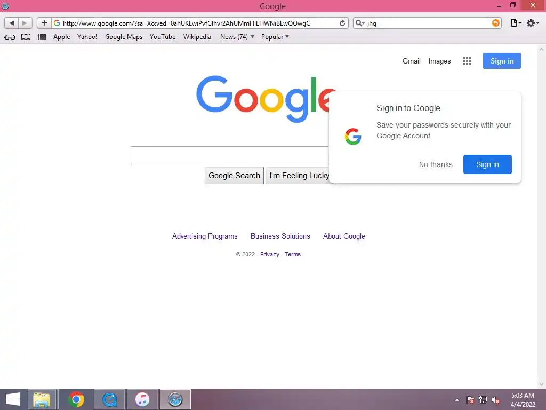Screen dimensions: 546x410
Task: Go back with the Back arrow button
Action: (x=12, y=23)
